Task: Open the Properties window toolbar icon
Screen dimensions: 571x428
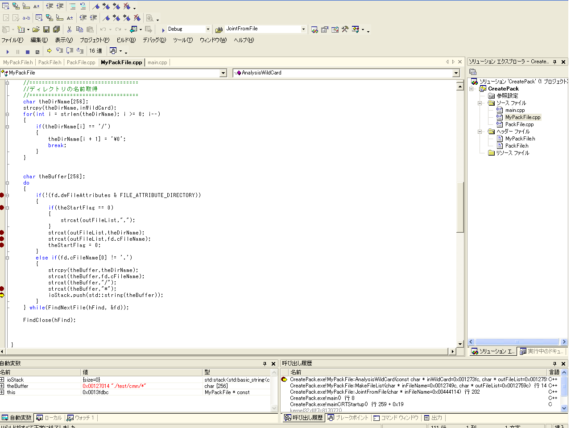Action: 325,29
